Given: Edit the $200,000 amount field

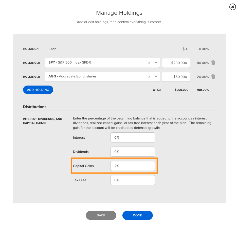Looking at the screenshot, I should [x=176, y=63].
